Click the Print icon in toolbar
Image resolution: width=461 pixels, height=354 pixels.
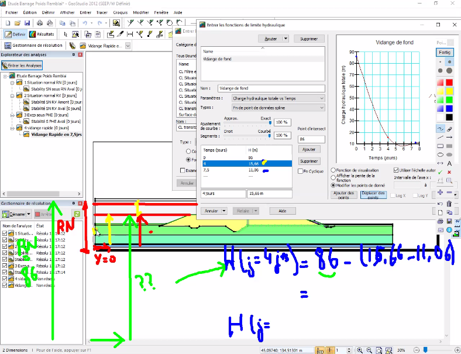tap(40, 23)
